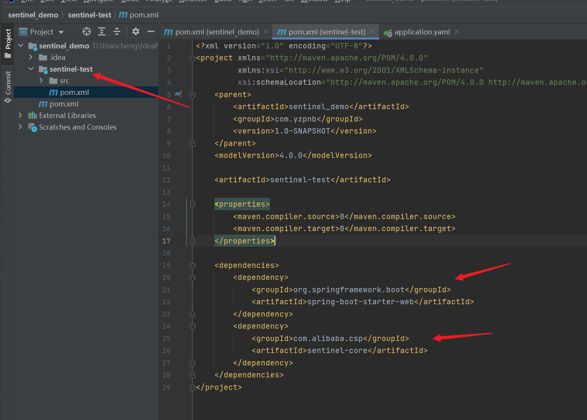Click the Spring leaf icon on application.yaml tab
The height and width of the screenshot is (420, 587).
[388, 33]
